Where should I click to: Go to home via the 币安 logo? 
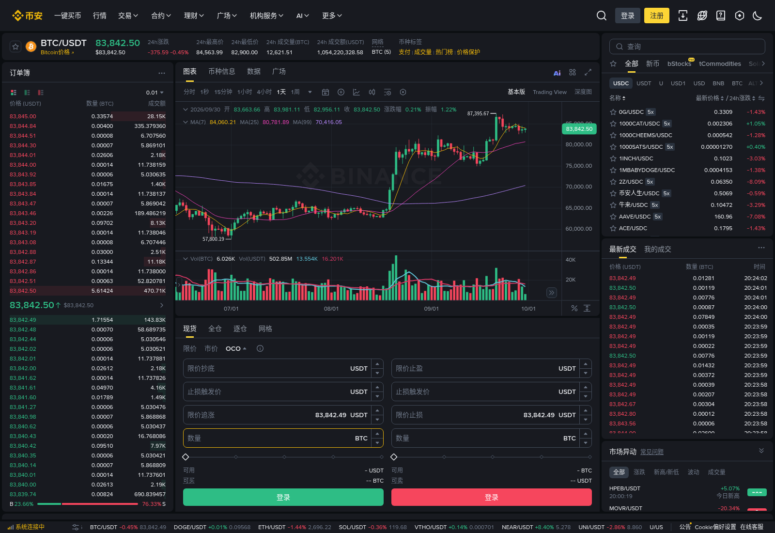[x=27, y=16]
